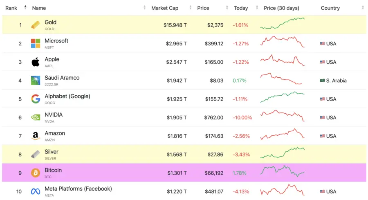Click the USA flag in Meta row
This screenshot has width=368, height=200.
pos(322,191)
